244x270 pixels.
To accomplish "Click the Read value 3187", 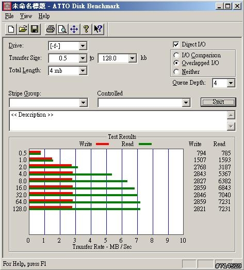I will tap(224, 167).
